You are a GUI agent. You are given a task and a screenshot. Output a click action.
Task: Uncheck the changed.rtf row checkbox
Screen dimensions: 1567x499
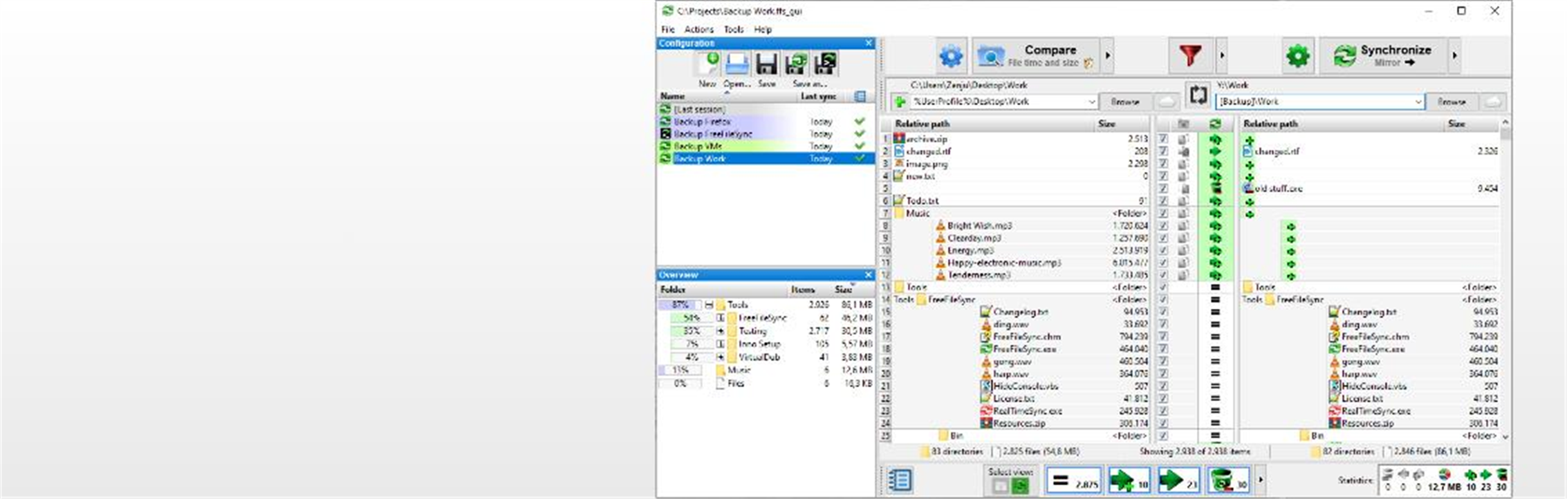(1163, 151)
